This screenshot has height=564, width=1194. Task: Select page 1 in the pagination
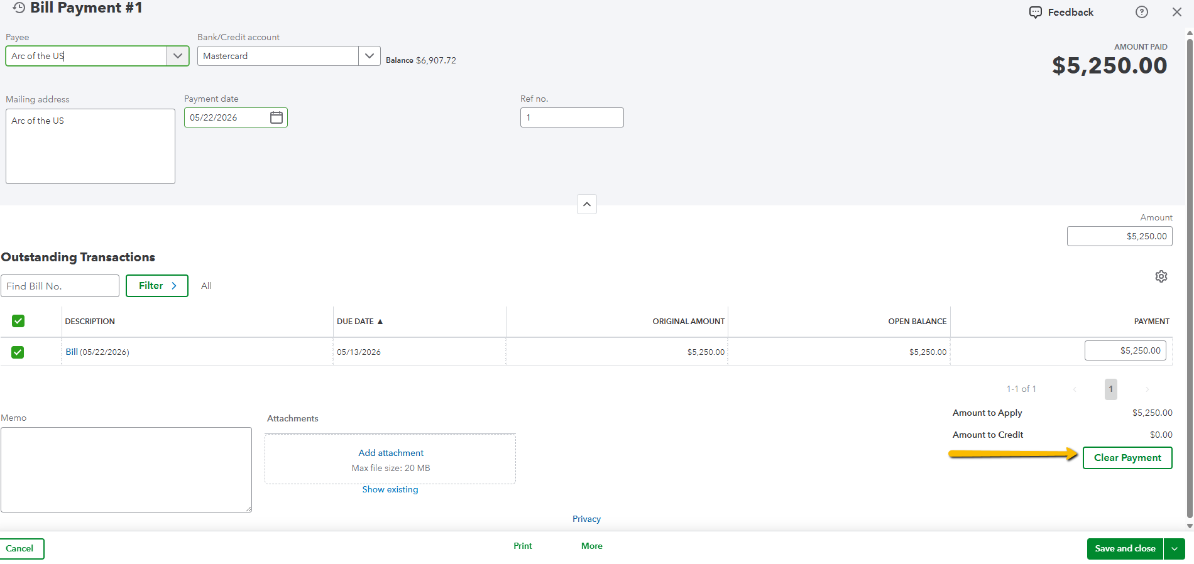1111,389
